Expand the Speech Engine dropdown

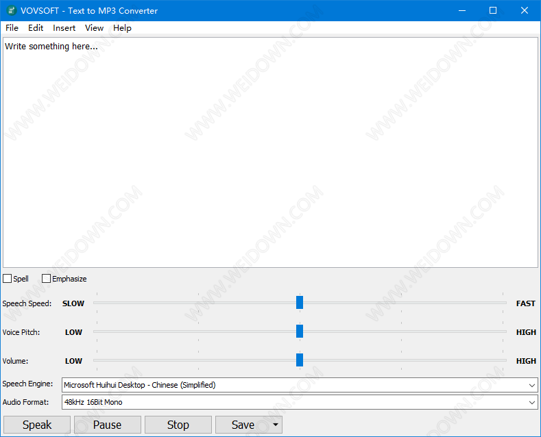(x=531, y=385)
